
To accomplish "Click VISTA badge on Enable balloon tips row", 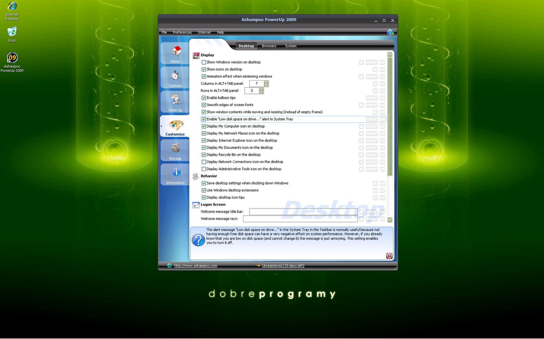I will point(372,98).
